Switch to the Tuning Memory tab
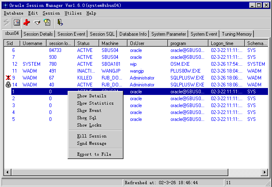272x187 pixels. (237, 34)
